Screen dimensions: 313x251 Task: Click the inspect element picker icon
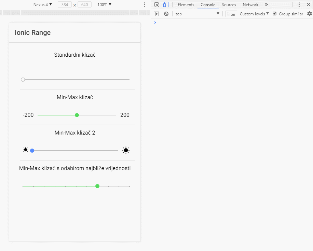click(x=156, y=5)
